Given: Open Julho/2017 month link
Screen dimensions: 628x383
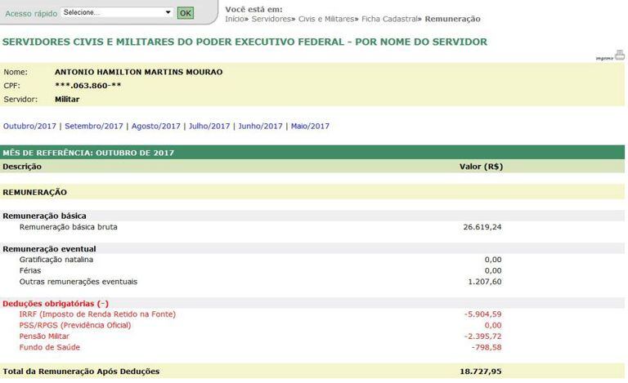Looking at the screenshot, I should [209, 127].
